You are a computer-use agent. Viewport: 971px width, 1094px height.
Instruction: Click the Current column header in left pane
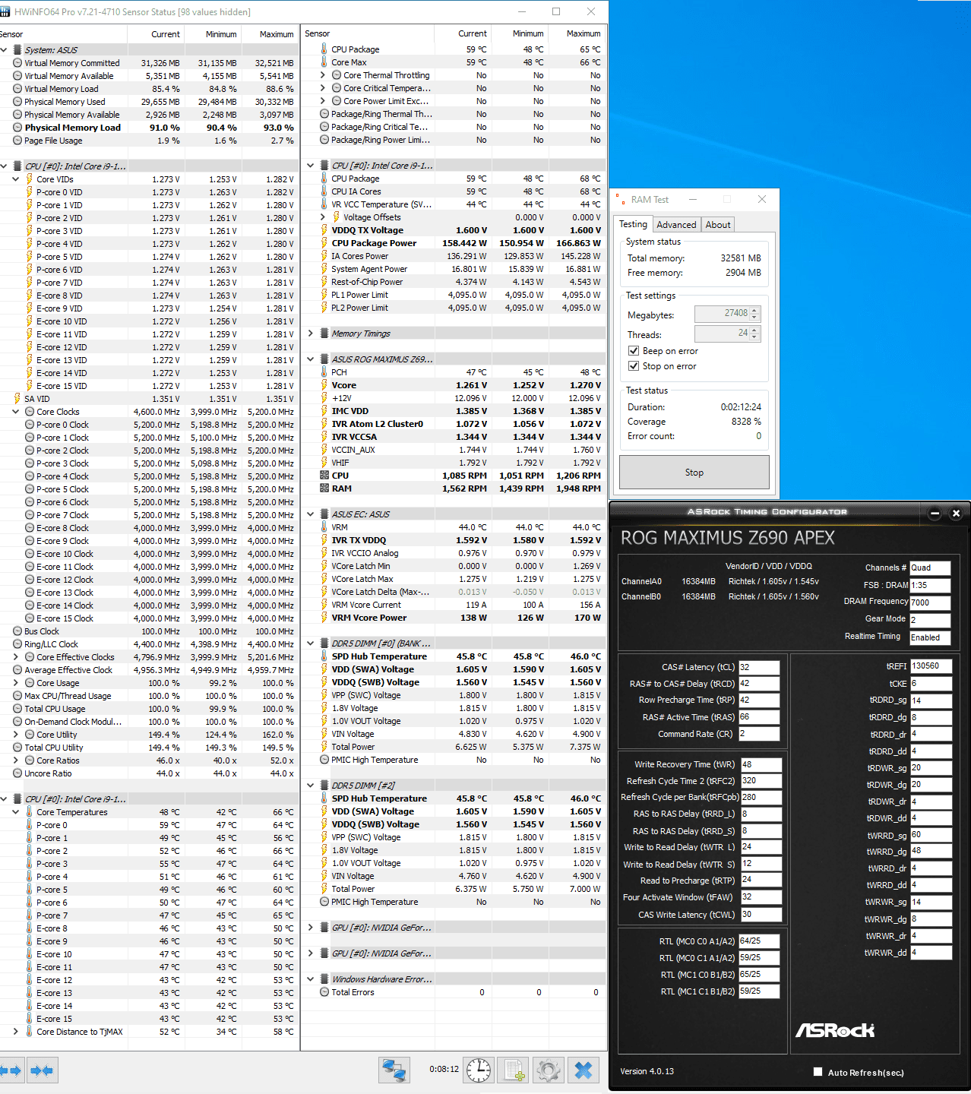pos(156,34)
